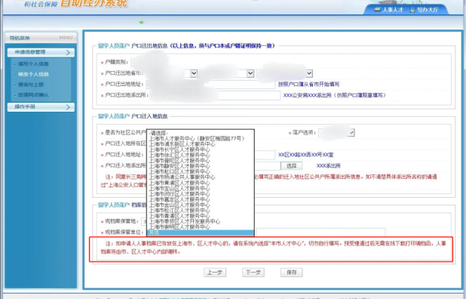Open 修改个人信息 in the sidebar

coord(33,75)
